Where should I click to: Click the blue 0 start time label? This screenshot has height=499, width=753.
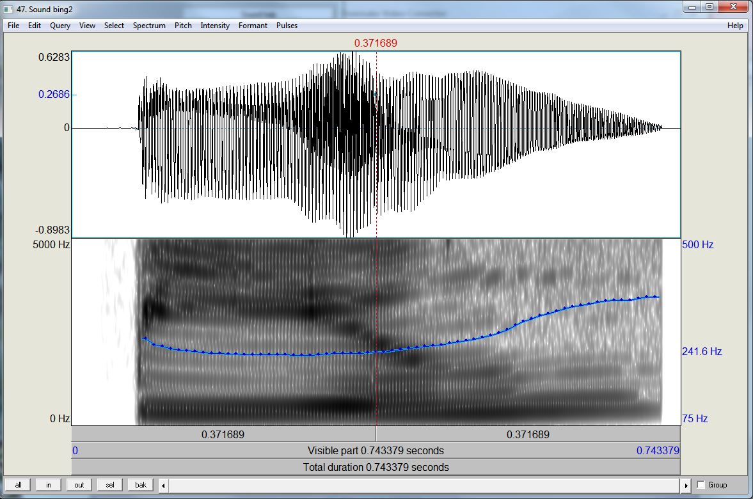point(75,450)
